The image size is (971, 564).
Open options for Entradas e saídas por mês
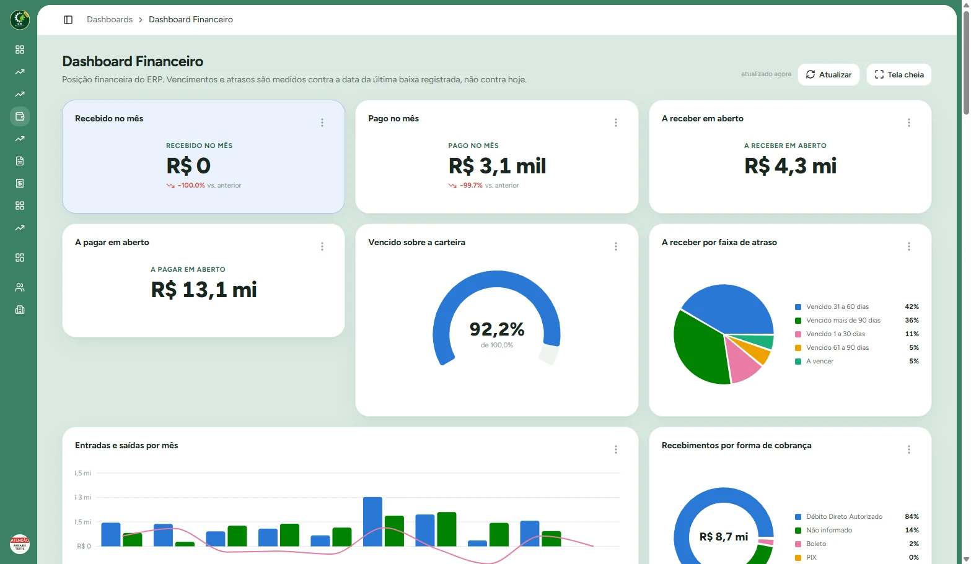[x=616, y=449]
